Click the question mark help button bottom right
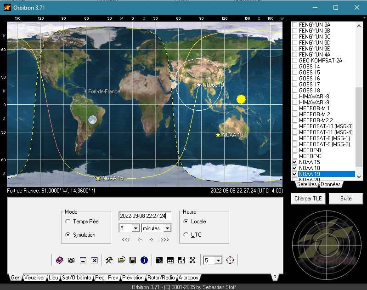The height and width of the screenshot is (290, 367). (275, 278)
